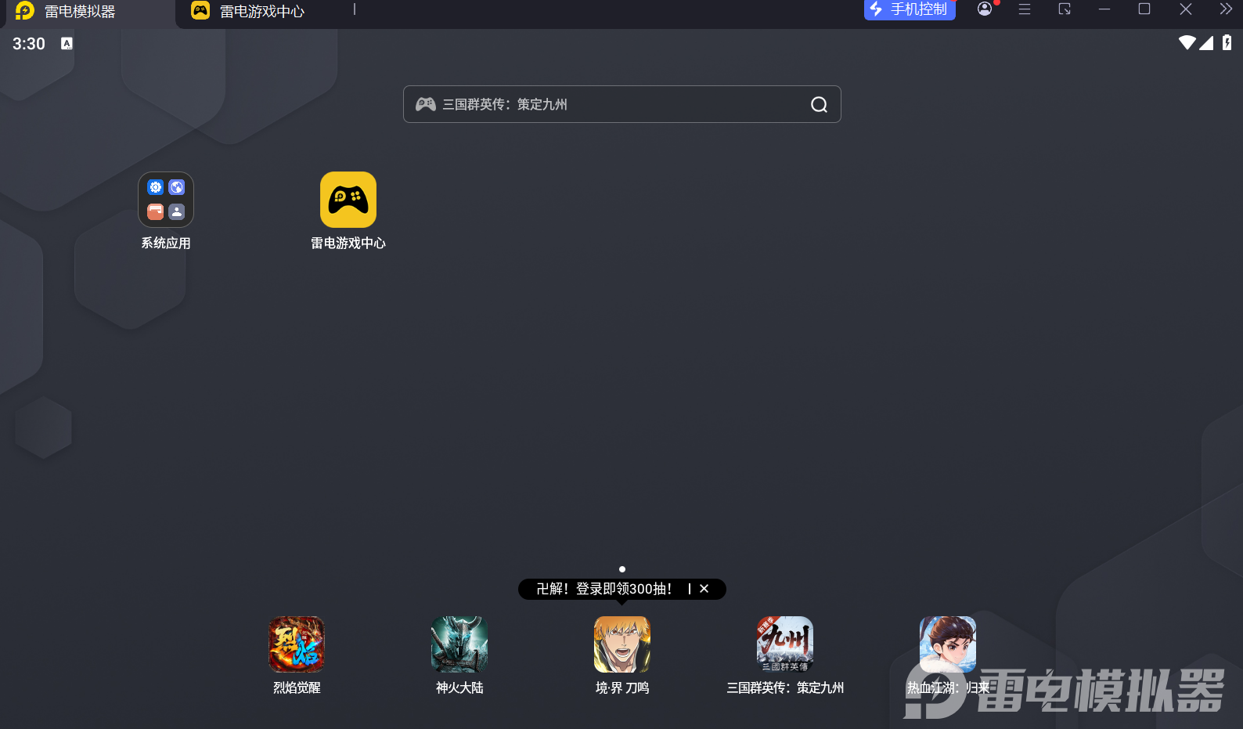Screen dimensions: 1243x729
Task: Launch the 神火大陆 game
Action: (459, 644)
